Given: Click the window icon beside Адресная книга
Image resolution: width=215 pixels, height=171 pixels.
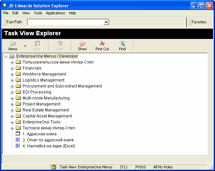Looking at the screenshot, I should point(18,133).
